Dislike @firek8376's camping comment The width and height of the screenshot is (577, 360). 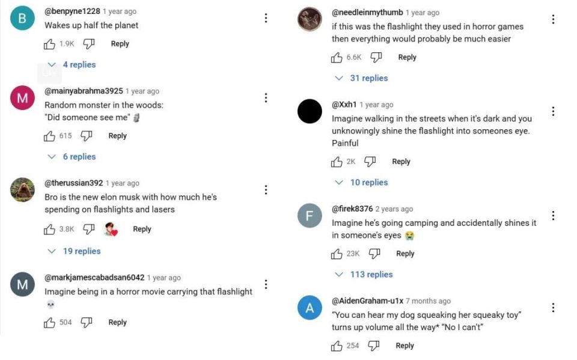coord(374,254)
